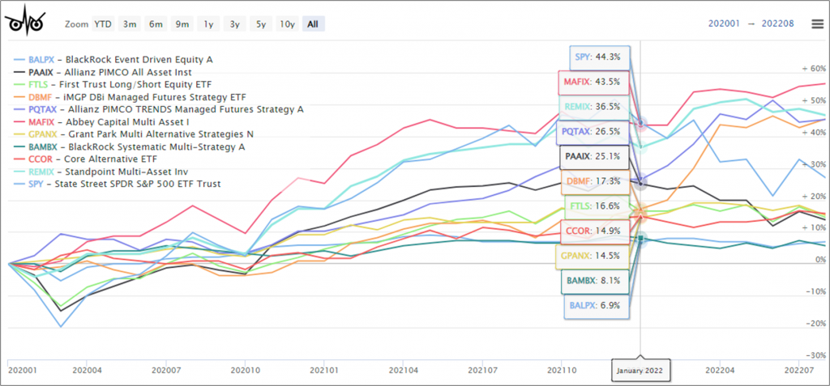Choose the 6m zoom option

156,23
